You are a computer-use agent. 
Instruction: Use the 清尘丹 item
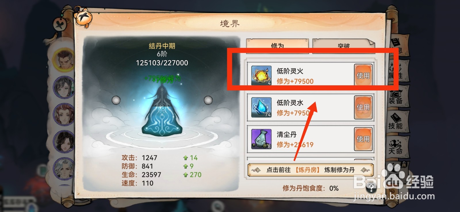[363, 139]
